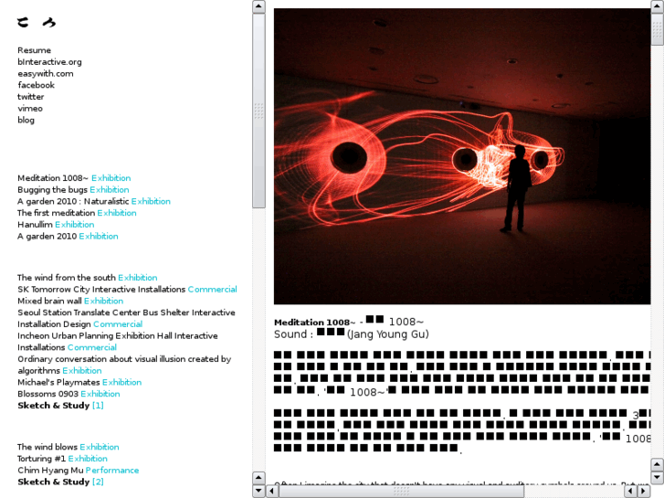Open Sketch & Study [1]
This screenshot has width=664, height=498.
(60, 405)
